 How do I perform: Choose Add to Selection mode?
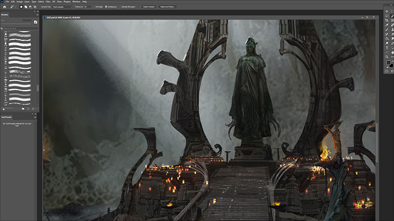coord(26,7)
